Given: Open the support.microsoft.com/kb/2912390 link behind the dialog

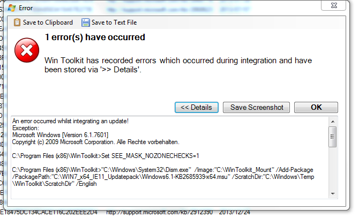Looking at the screenshot, I should coord(160,213).
